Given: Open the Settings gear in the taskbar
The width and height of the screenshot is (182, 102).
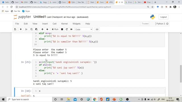Looking at the screenshot, I should pyautogui.click(x=82, y=99).
